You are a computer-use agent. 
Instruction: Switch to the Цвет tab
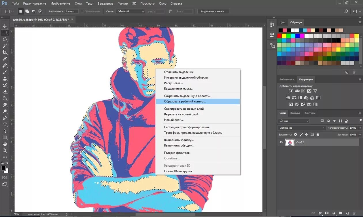283,22
